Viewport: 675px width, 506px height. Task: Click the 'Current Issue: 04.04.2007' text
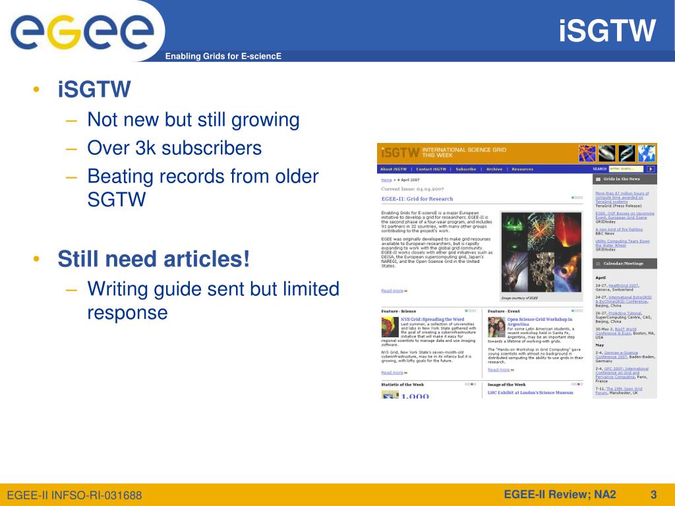tap(413, 189)
